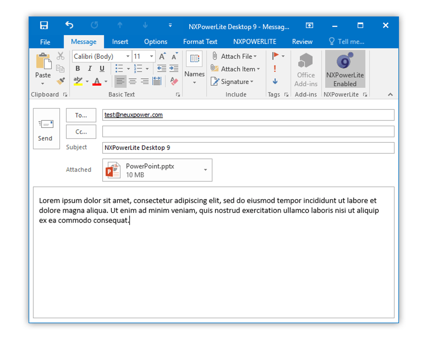
Task: Attach a file via Attach File
Action: click(x=234, y=56)
